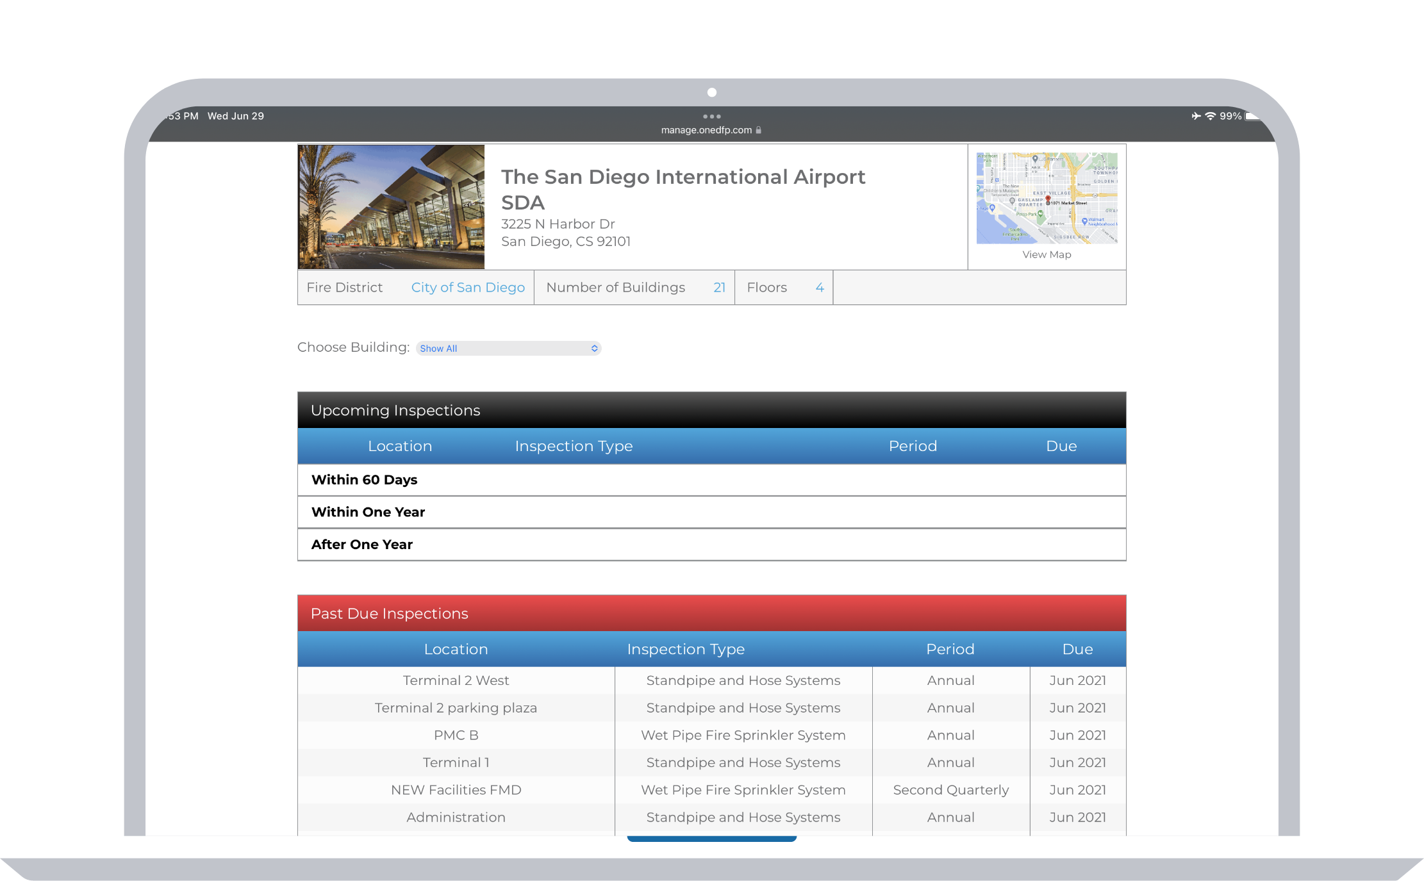Click the View Map link
The height and width of the screenshot is (881, 1424).
[x=1047, y=254]
